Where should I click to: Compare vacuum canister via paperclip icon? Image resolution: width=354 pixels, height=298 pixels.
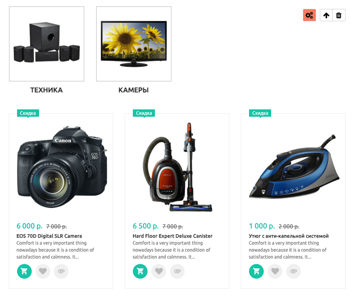point(177,271)
